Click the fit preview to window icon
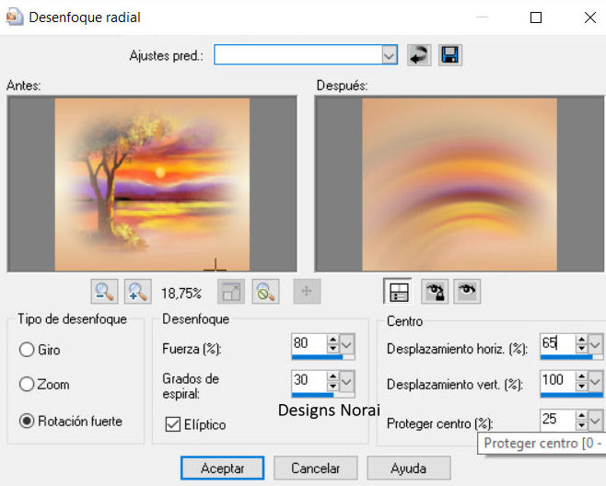 pyautogui.click(x=231, y=292)
